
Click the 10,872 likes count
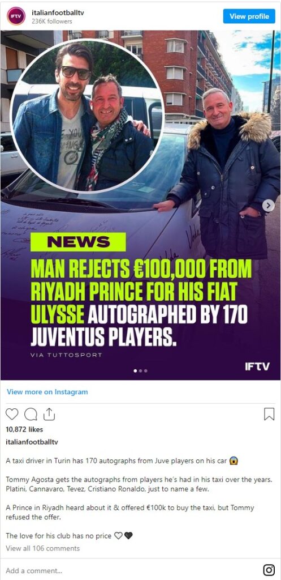(24, 429)
